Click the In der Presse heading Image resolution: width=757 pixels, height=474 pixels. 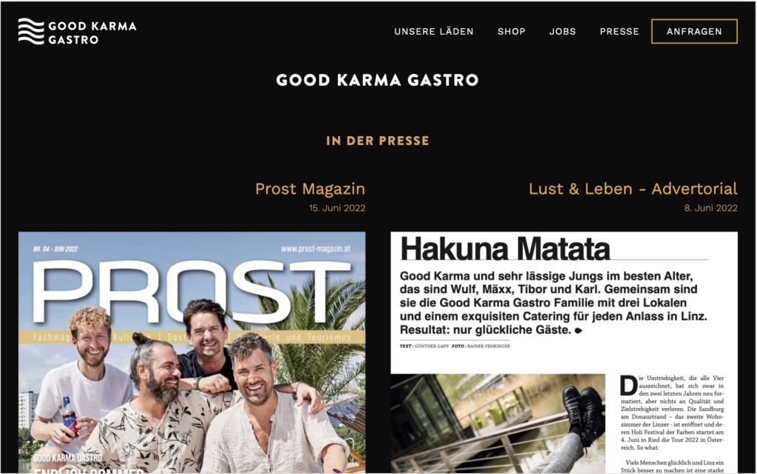pyautogui.click(x=378, y=141)
